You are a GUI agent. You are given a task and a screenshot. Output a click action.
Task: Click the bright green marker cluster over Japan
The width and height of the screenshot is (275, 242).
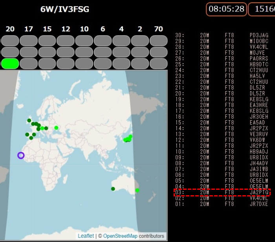[x=128, y=139]
